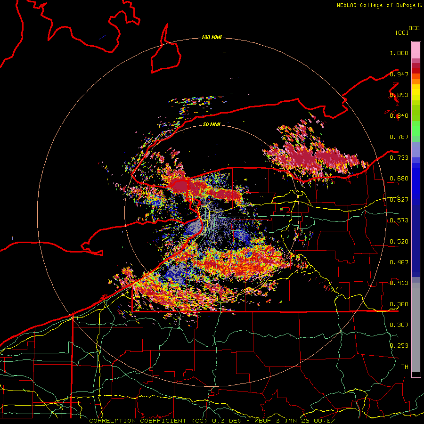424x424 pixels.
Task: Click the 0.680 scale value
Action: click(x=399, y=179)
